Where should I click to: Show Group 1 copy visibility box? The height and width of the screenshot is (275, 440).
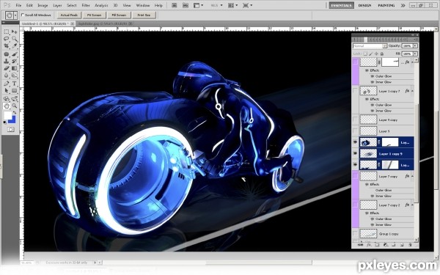pyautogui.click(x=355, y=233)
